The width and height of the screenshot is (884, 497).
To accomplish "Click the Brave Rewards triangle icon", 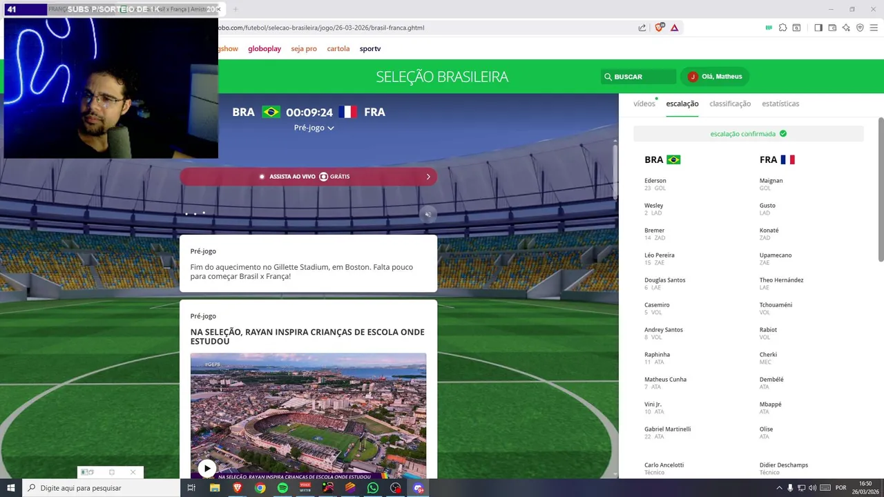I will pyautogui.click(x=675, y=28).
